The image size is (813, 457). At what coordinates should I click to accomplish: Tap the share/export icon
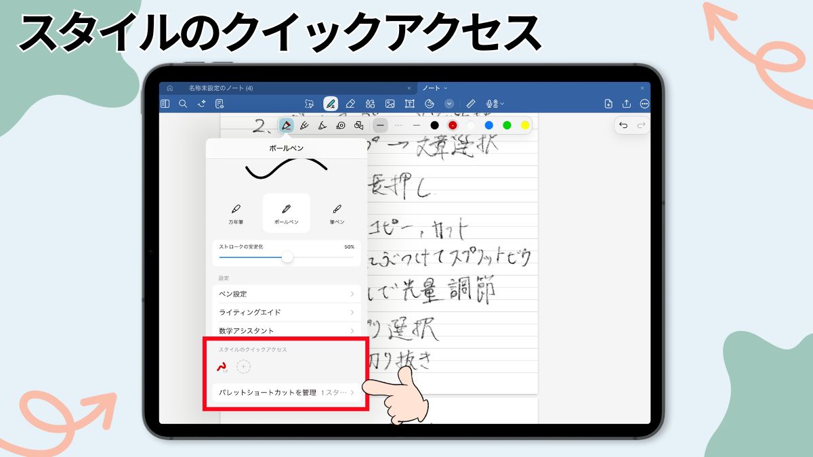tap(627, 104)
